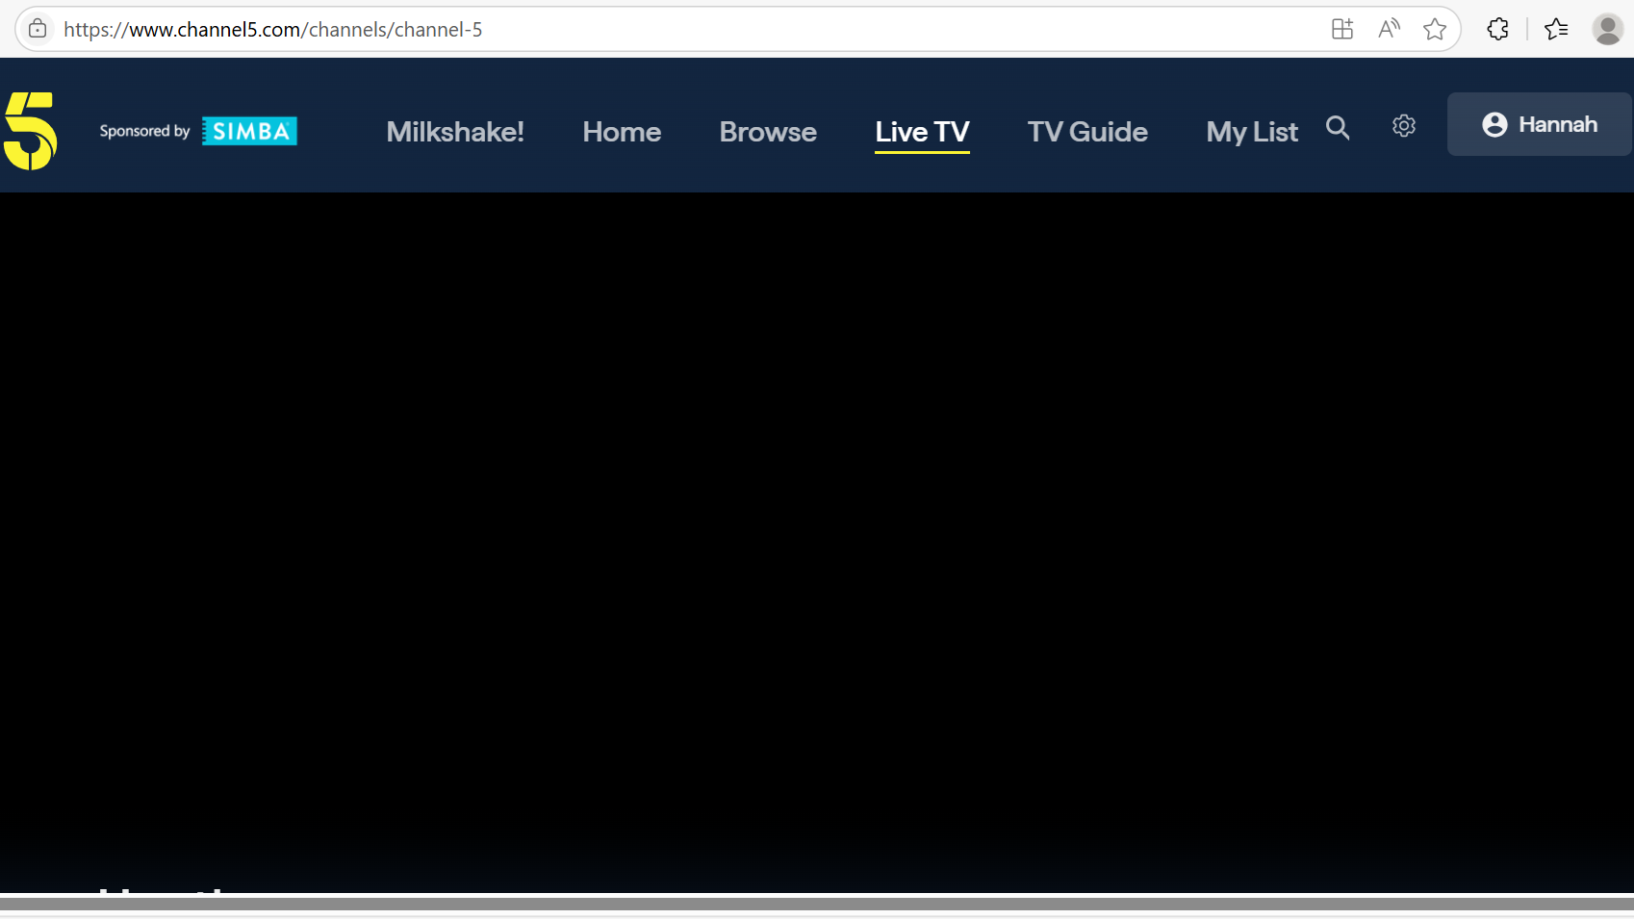Add page to favorites with star icon
Screen dimensions: 1634x919
pos(1435,29)
